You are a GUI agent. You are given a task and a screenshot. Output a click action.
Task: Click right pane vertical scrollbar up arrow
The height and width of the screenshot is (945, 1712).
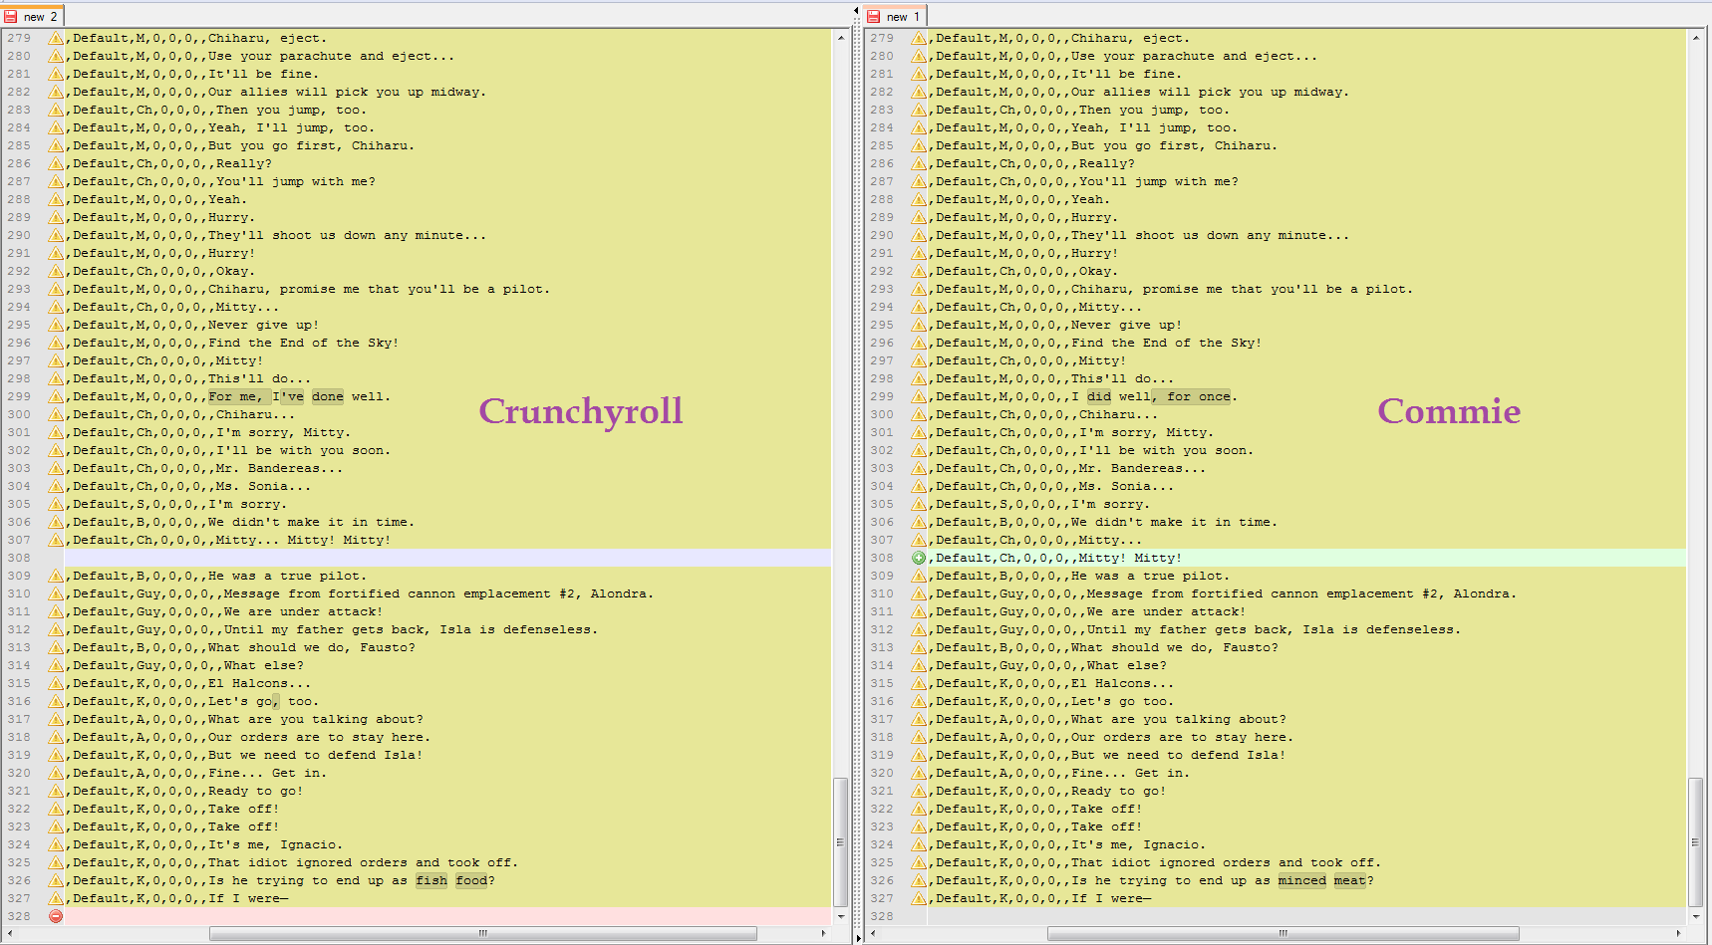(1696, 37)
